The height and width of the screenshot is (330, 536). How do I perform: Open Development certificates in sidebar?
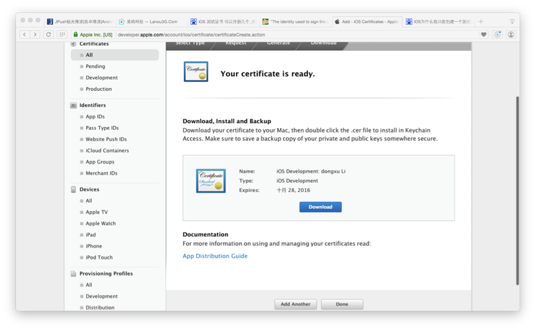(x=102, y=77)
